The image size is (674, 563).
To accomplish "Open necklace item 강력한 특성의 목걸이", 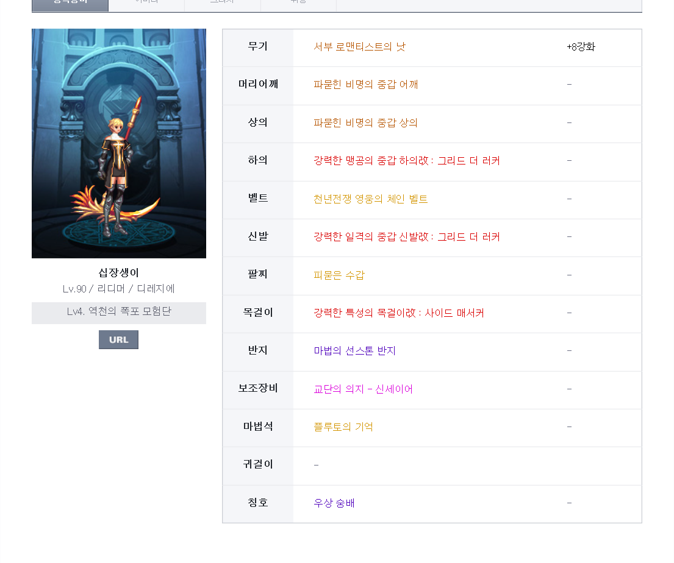I will [x=399, y=313].
